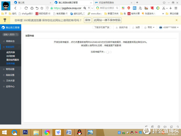The width and height of the screenshot is (181, 136).
Task: Expand 常用设置 in the sidebar
Action: coord(11,69)
